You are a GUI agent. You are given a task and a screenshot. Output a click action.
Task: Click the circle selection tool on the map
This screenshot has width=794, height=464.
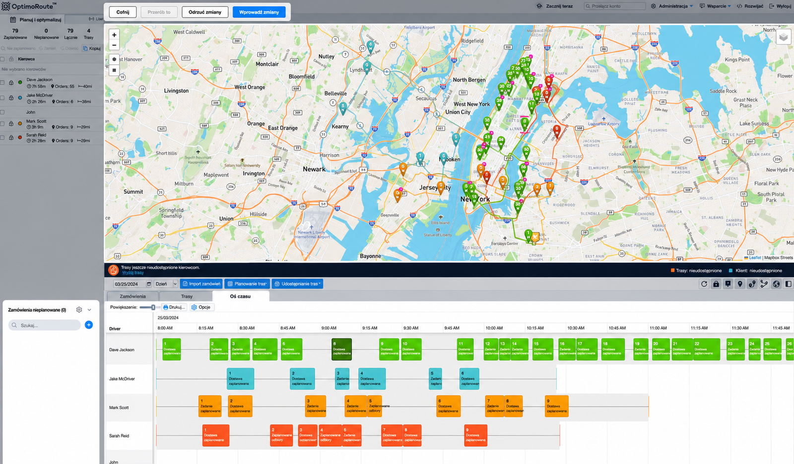[x=114, y=59]
